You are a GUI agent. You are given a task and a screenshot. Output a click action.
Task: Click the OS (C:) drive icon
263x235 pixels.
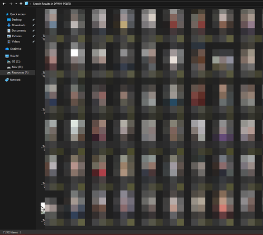[9, 62]
